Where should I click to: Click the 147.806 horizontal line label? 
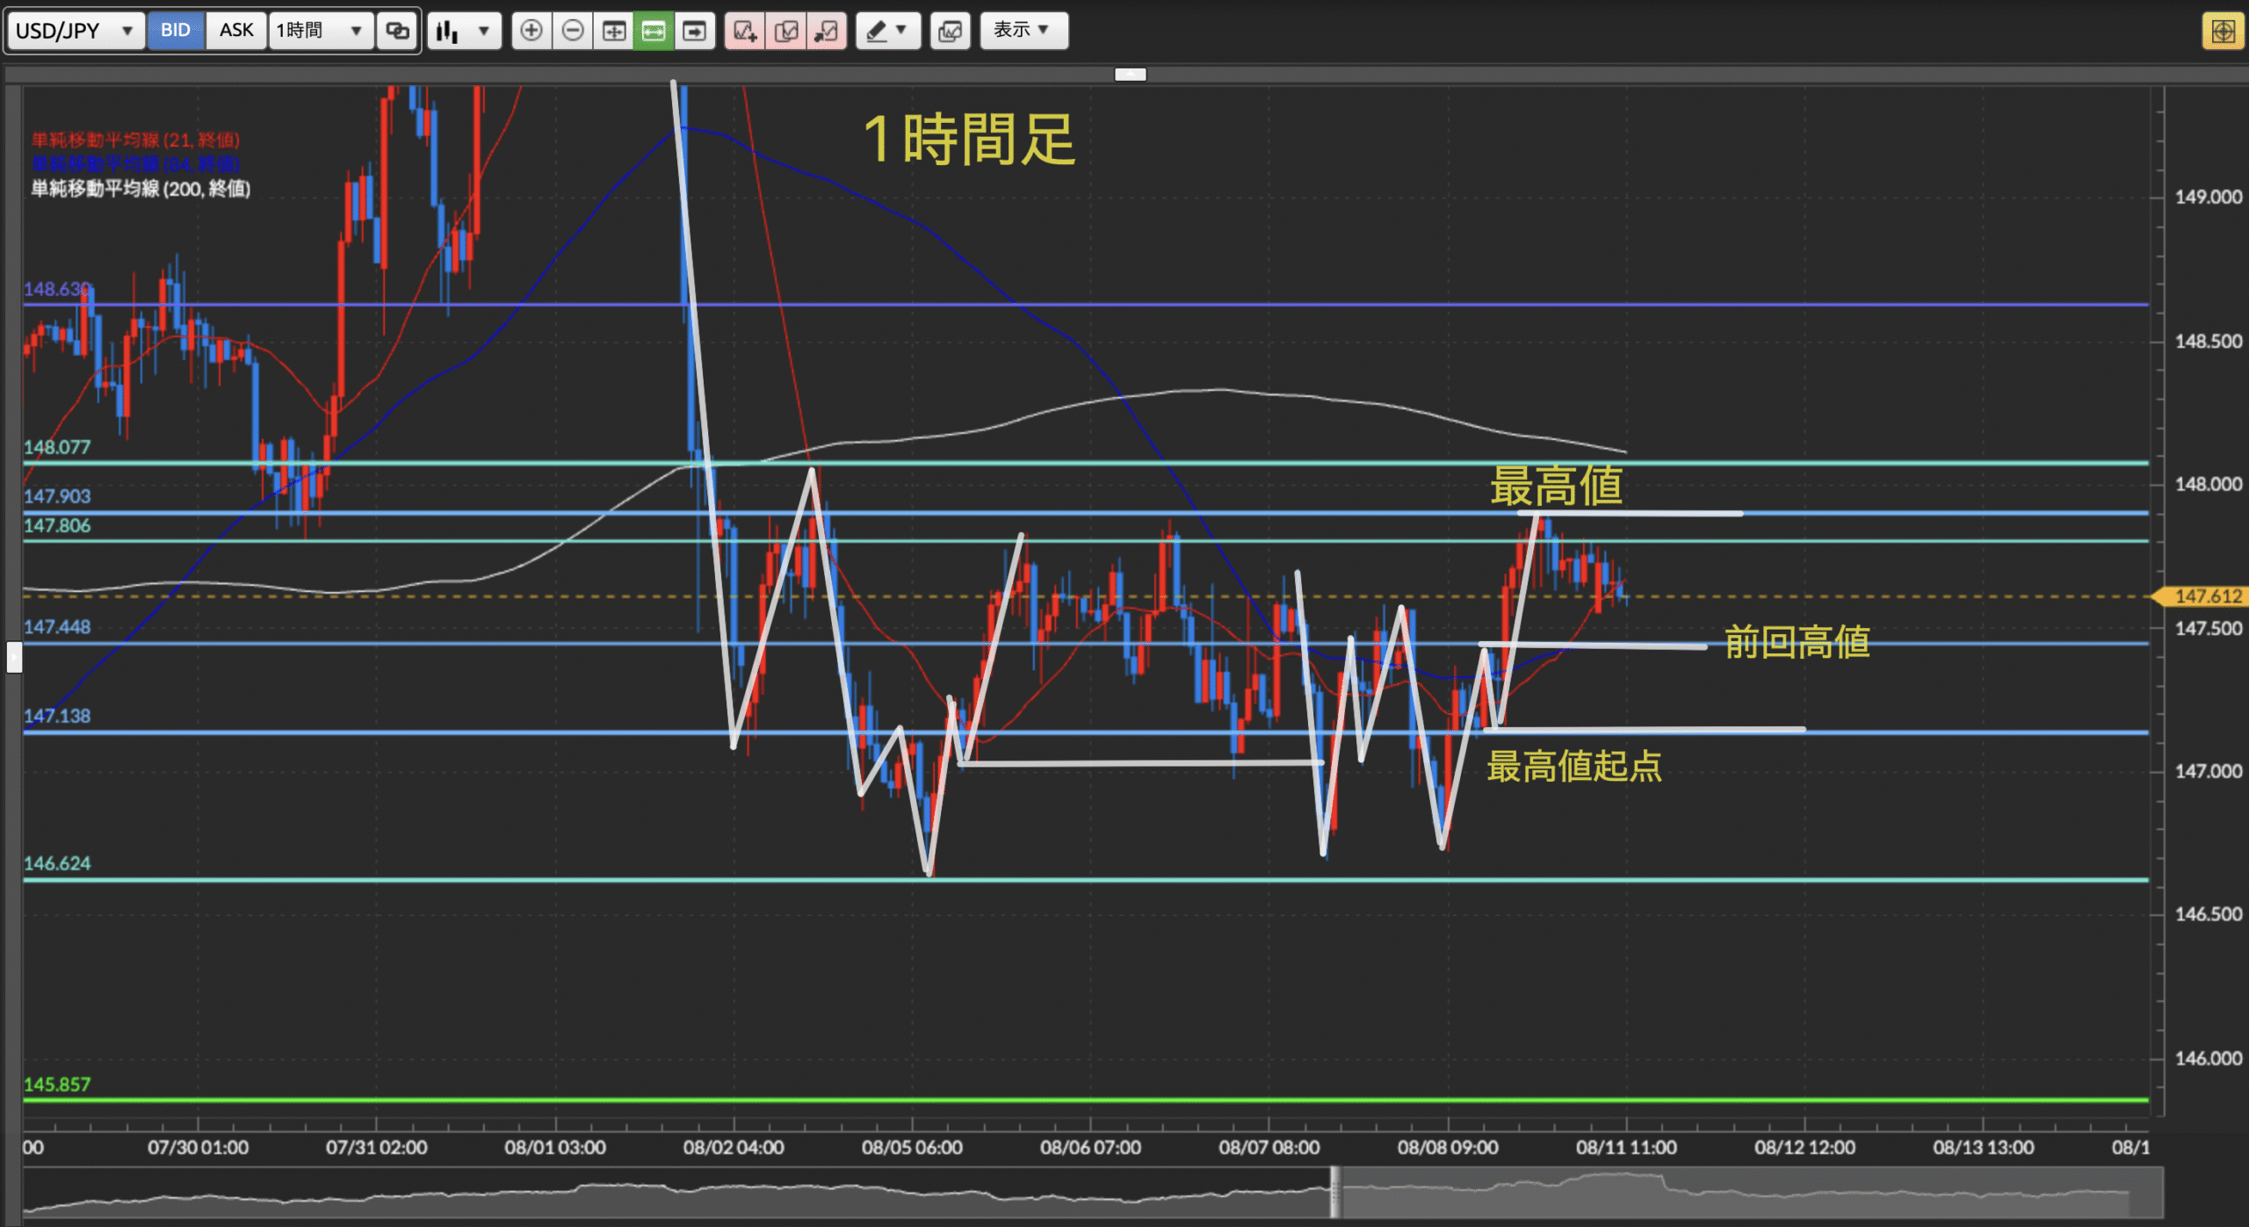[57, 525]
